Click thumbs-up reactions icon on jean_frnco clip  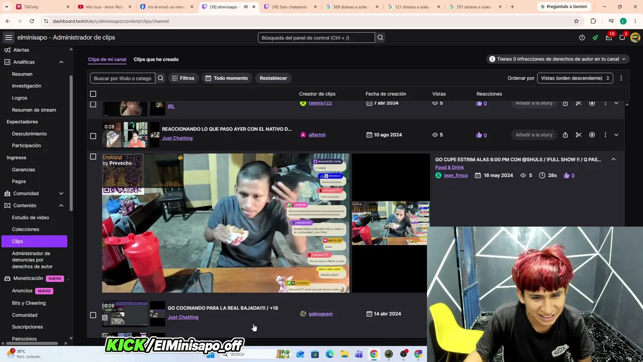pos(567,175)
